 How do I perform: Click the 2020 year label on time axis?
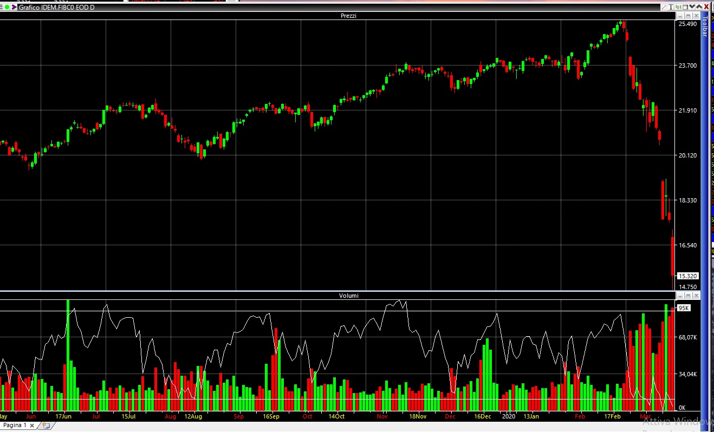509,417
